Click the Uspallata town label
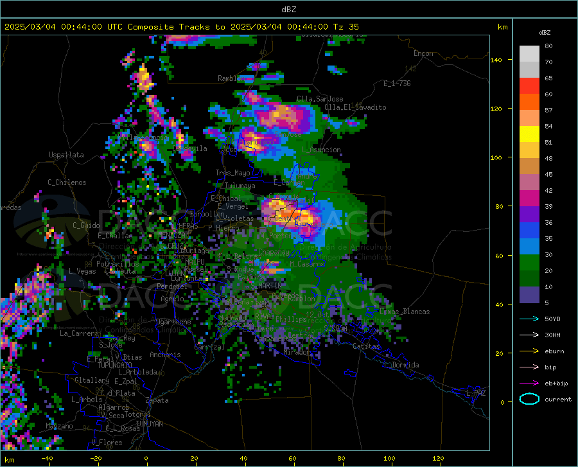 click(66, 155)
